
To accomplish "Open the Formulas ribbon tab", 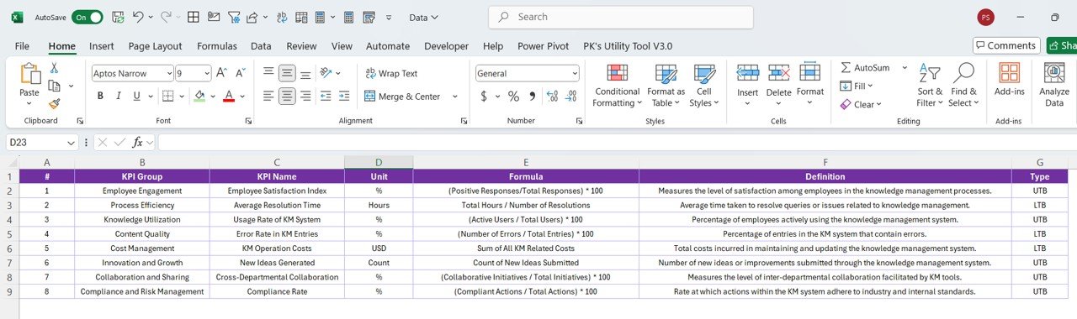I will (x=217, y=46).
